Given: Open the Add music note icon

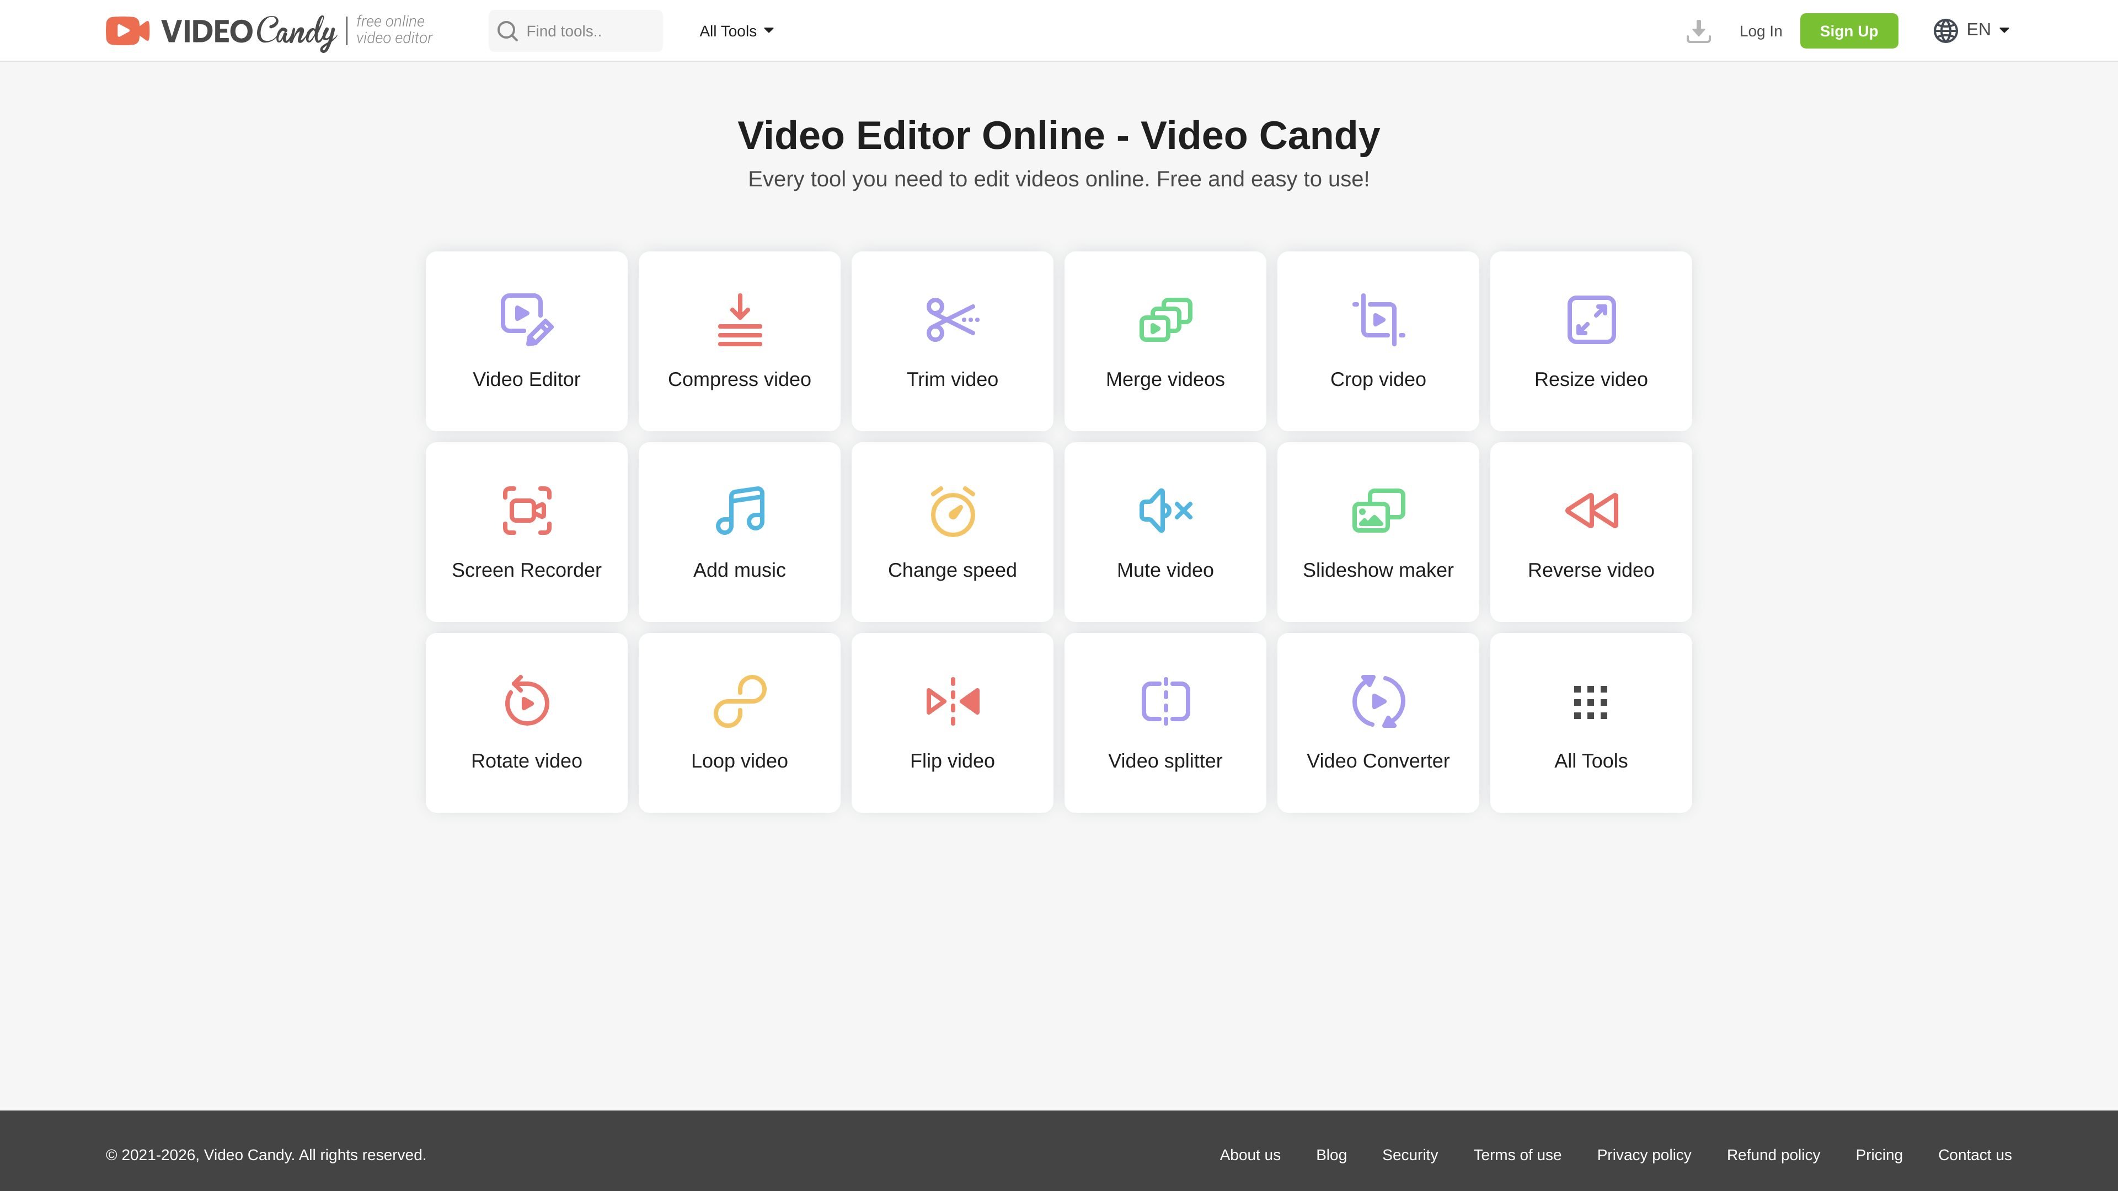Looking at the screenshot, I should pyautogui.click(x=740, y=511).
